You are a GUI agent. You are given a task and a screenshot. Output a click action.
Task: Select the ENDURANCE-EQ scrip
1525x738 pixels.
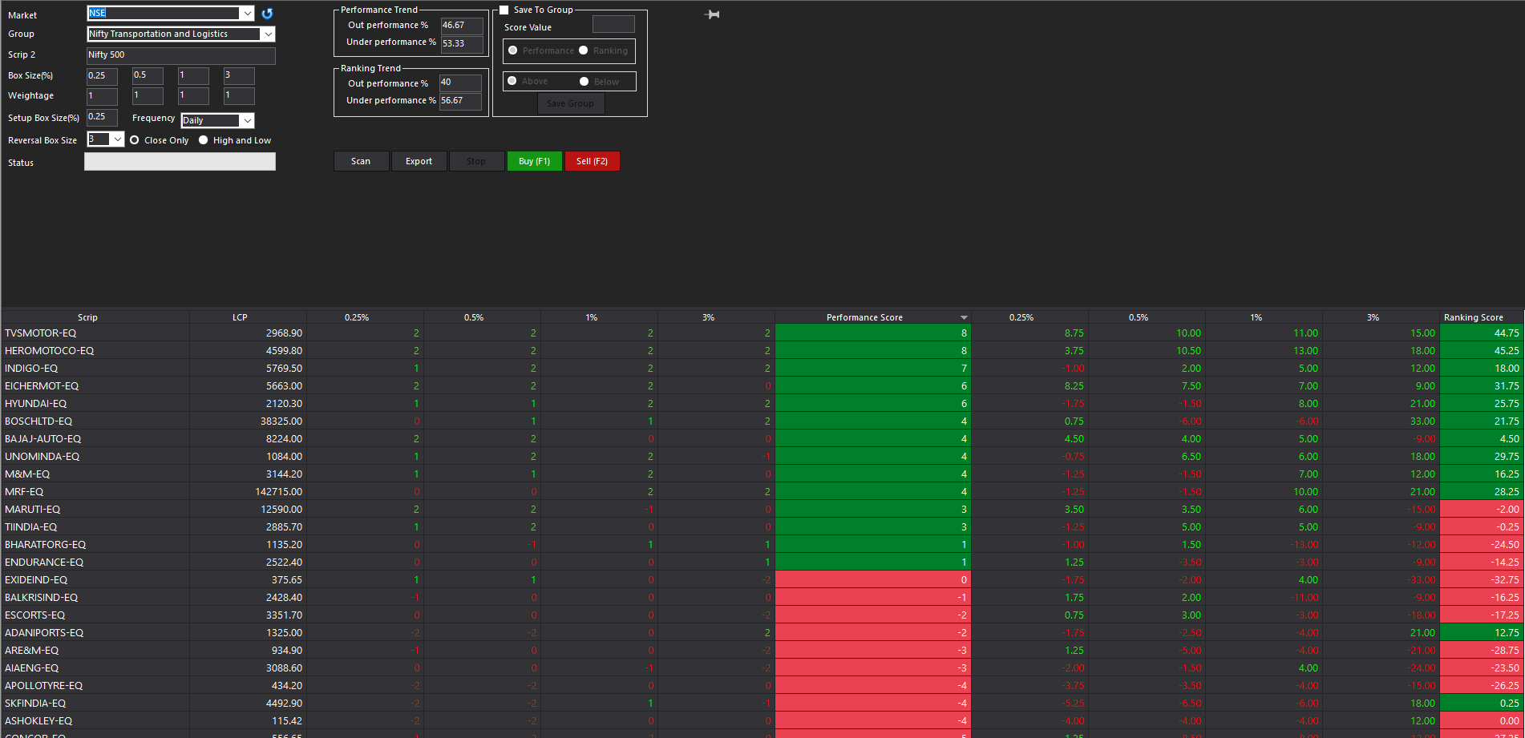click(44, 563)
